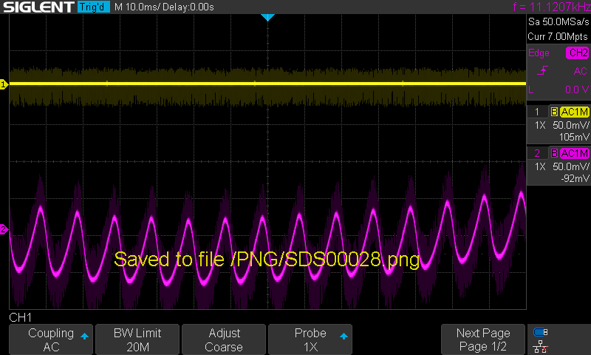Click the Sa 50.0MSa/s sample rate

558,22
